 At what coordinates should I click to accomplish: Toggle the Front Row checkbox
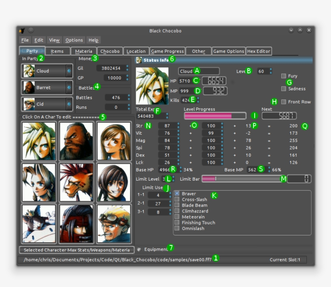coord(284,102)
